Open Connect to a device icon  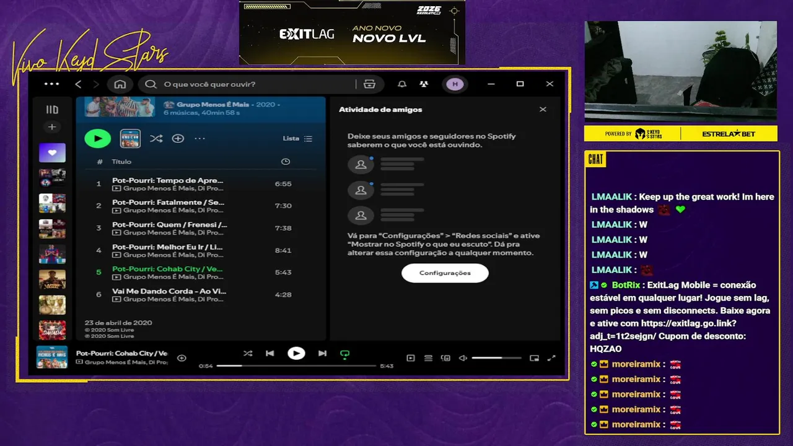point(445,358)
